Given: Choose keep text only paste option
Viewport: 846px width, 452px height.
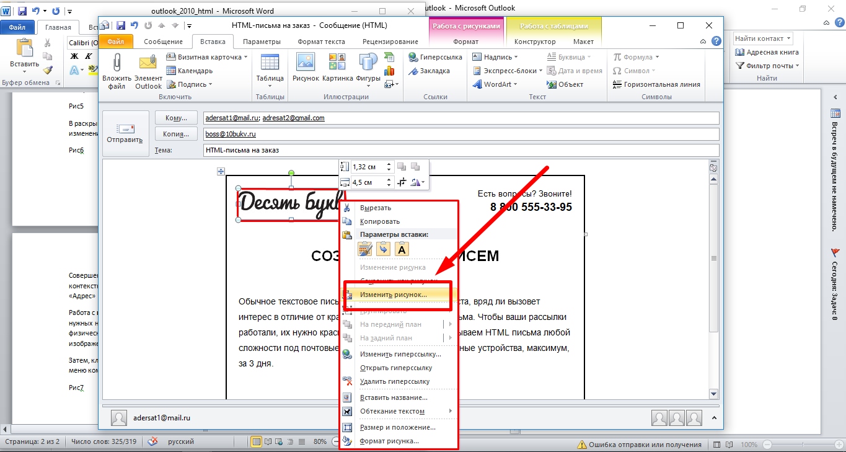Looking at the screenshot, I should pyautogui.click(x=402, y=249).
